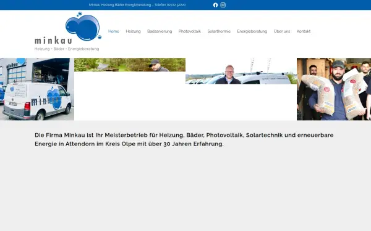This screenshot has width=371, height=231.
Task: Click the Minkau van photo
Action: point(37,89)
